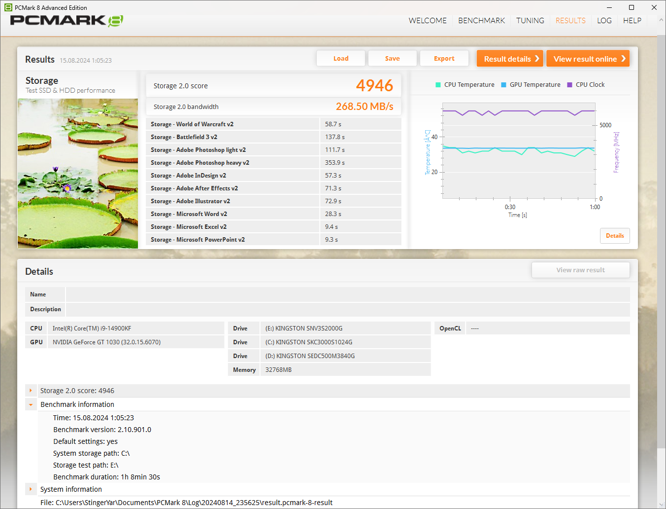Viewport: 666px width, 509px height.
Task: Select the Battlefield 3 v2 row
Action: (273, 137)
